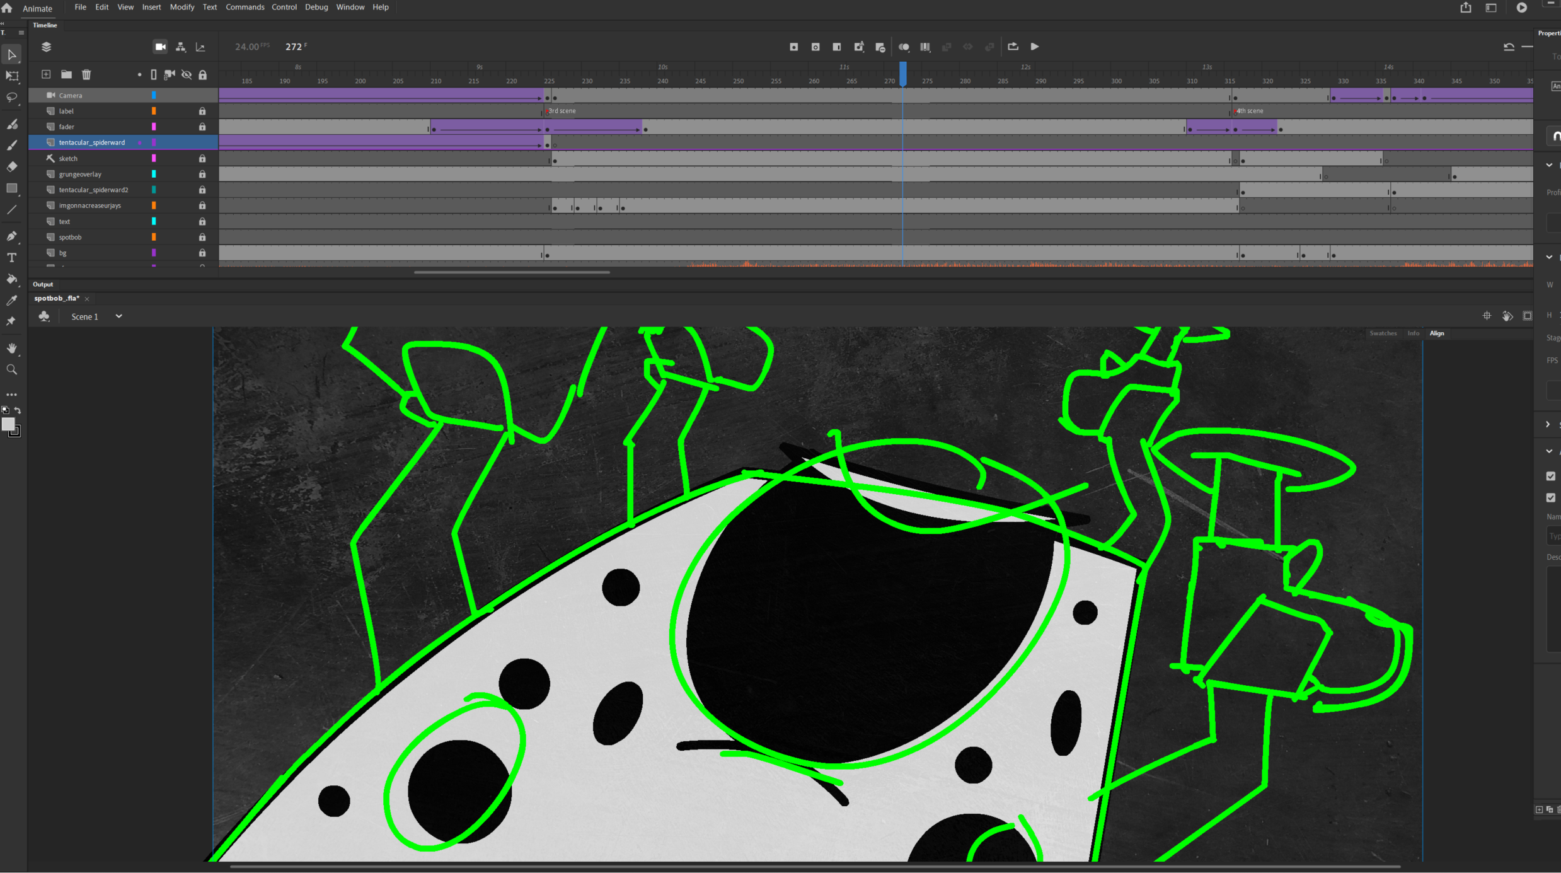
Task: Select the Hand tool
Action: [11, 349]
